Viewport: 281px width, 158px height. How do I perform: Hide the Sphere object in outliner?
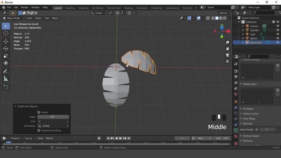(277, 38)
